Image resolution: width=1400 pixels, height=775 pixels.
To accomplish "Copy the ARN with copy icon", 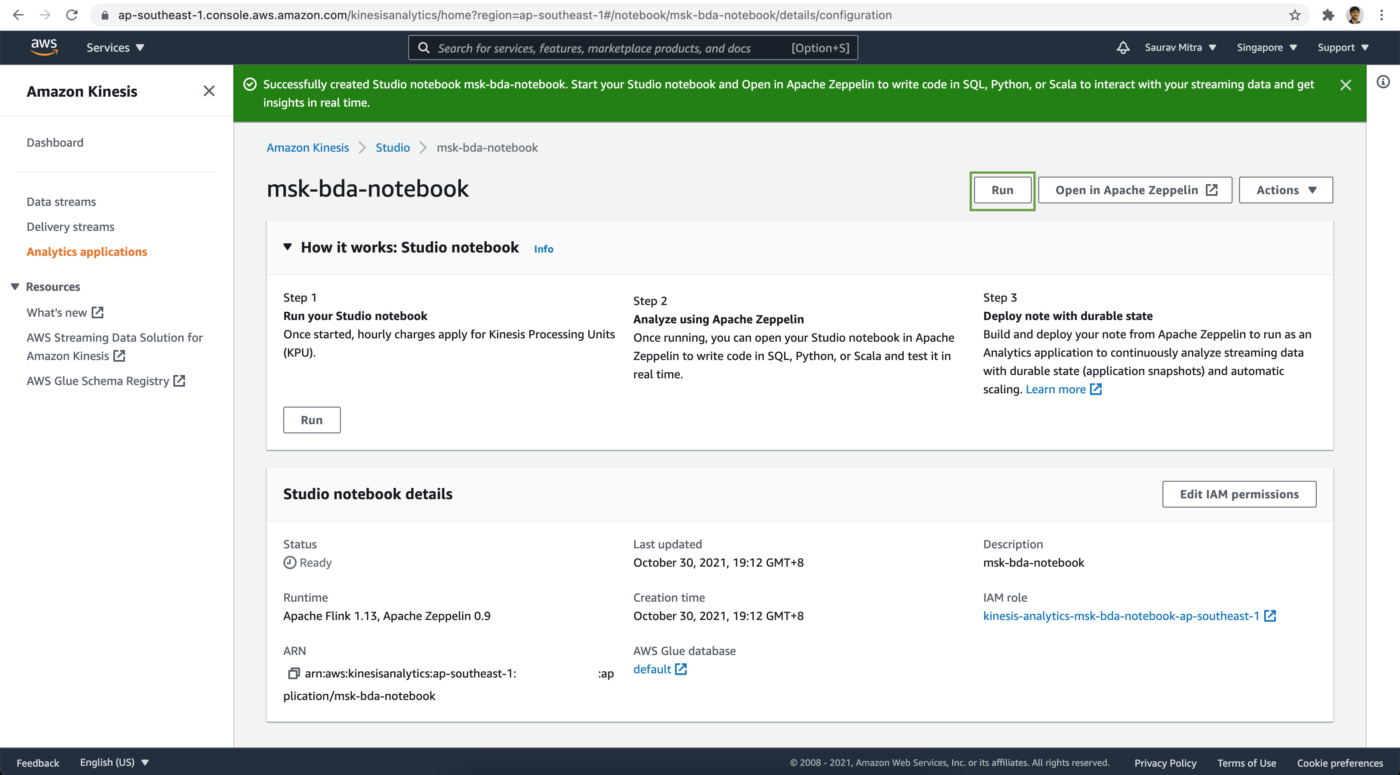I will coord(293,673).
